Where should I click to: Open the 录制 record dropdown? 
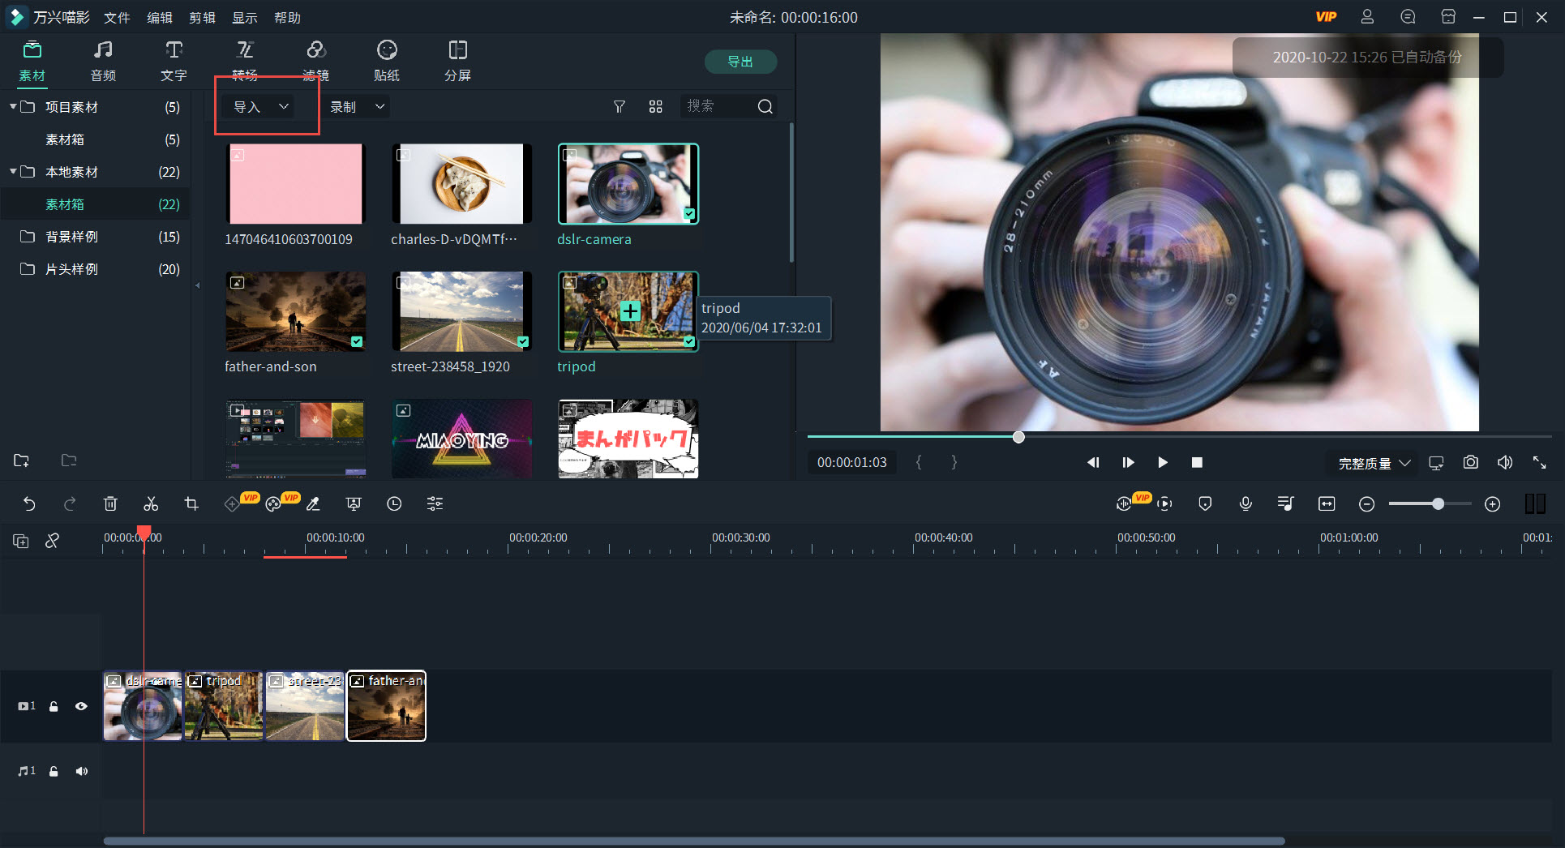pos(357,107)
